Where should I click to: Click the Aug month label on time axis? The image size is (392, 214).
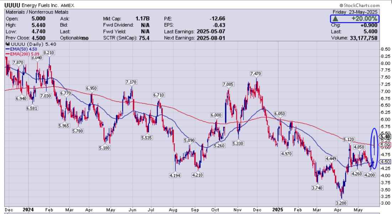pyautogui.click(x=173, y=210)
